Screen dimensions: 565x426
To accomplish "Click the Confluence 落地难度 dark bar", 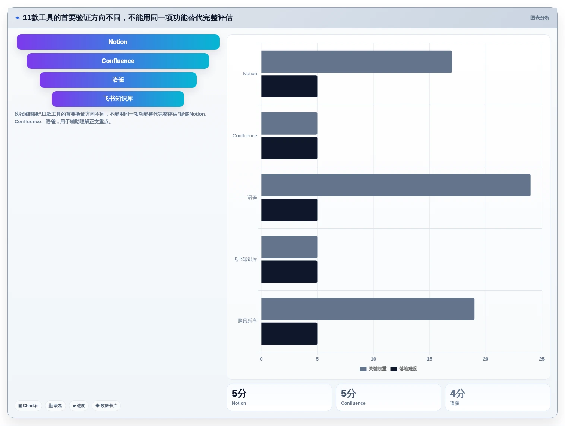I will pyautogui.click(x=289, y=148).
